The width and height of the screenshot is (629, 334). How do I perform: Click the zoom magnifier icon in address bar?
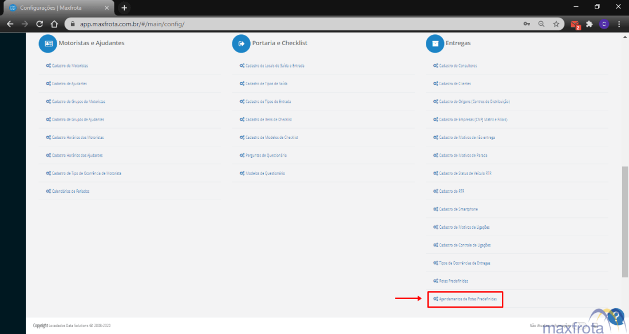[541, 25]
